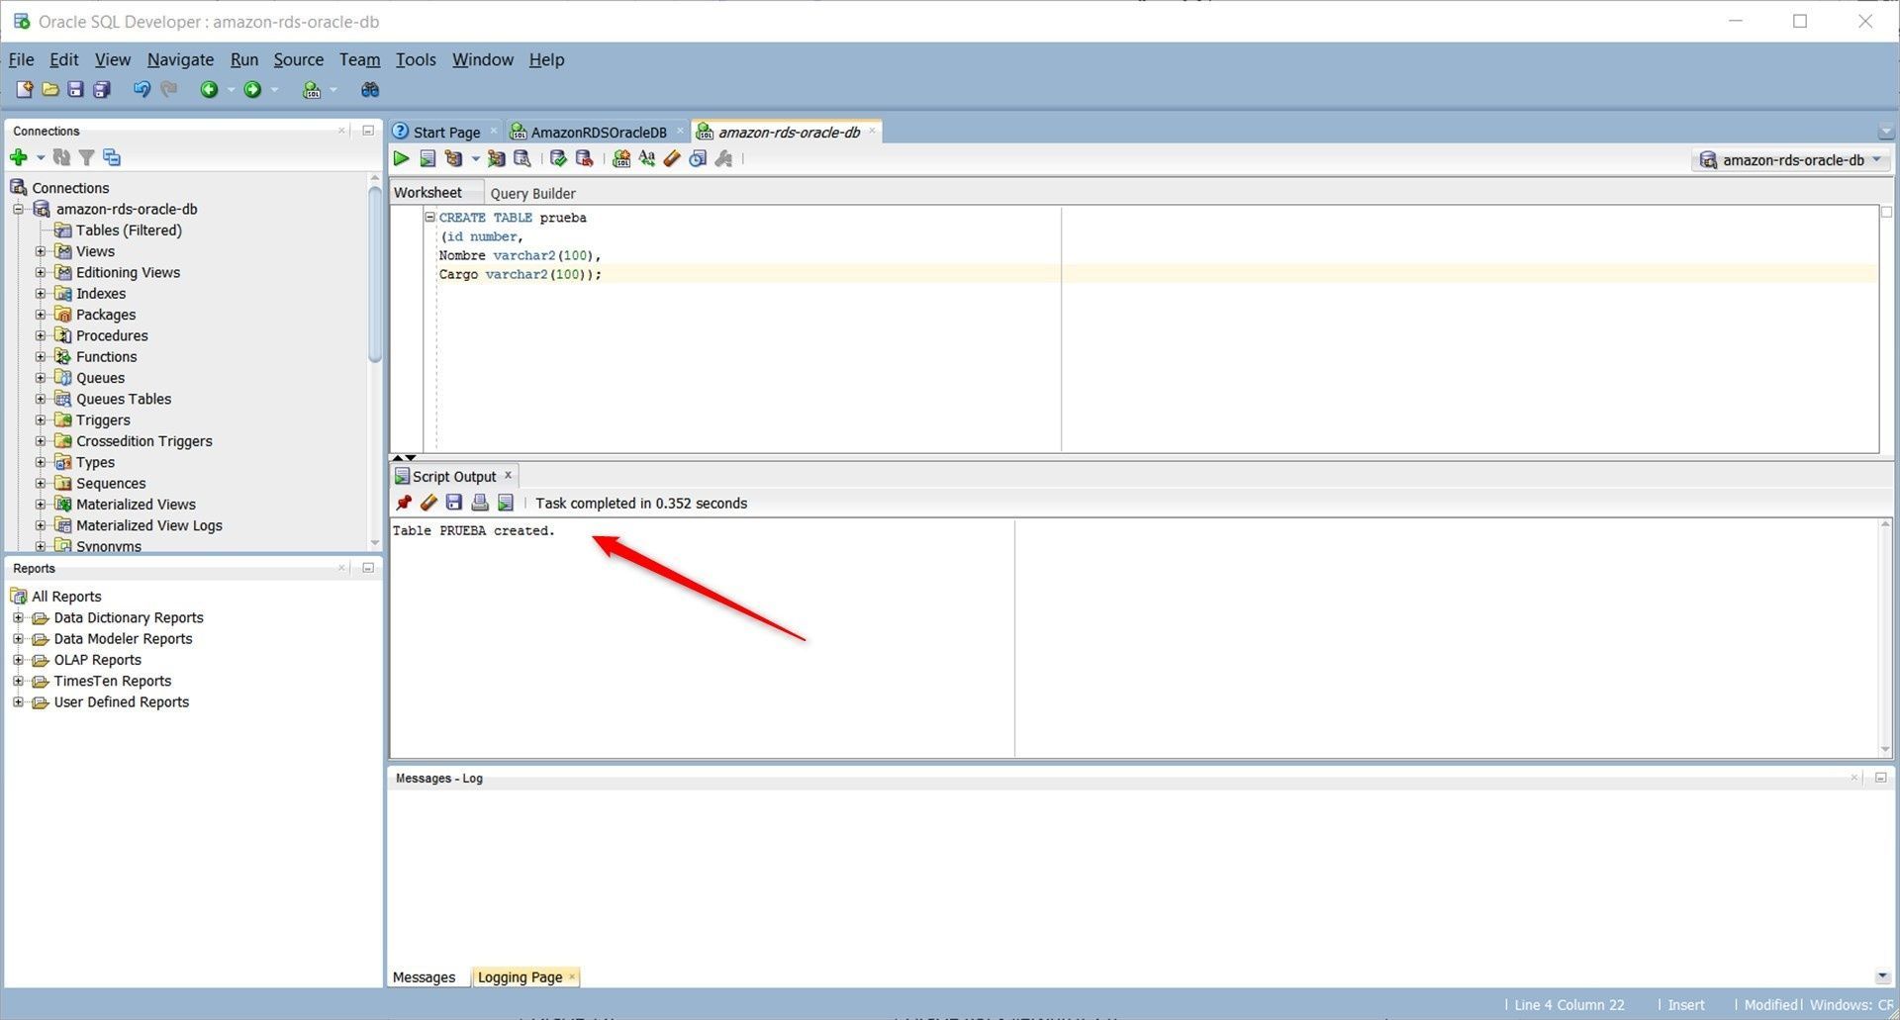This screenshot has height=1020, width=1900.
Task: Expand the Views tree node
Action: pos(41,251)
